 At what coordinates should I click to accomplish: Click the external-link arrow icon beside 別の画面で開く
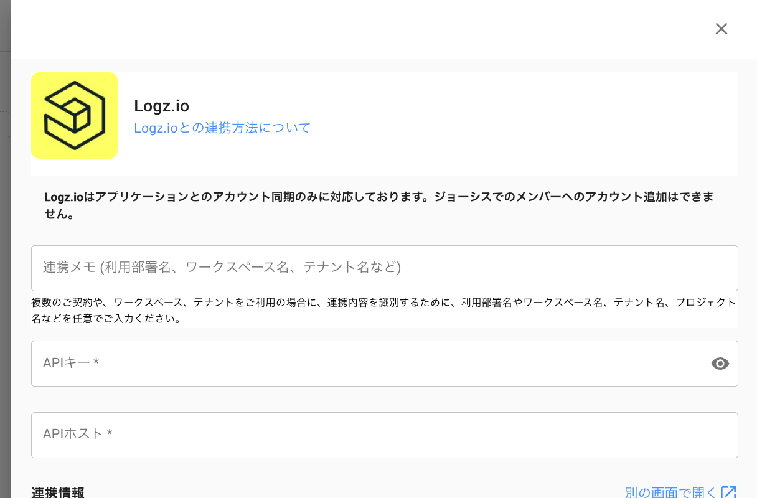pyautogui.click(x=728, y=492)
